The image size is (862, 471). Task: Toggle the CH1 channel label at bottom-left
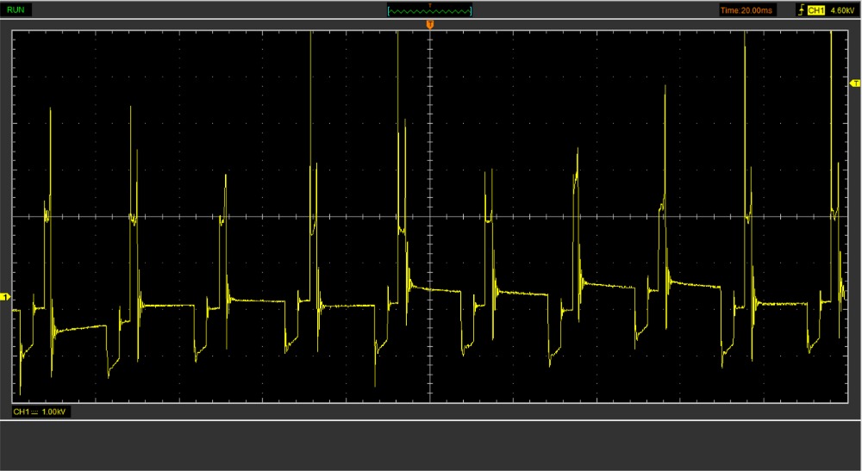click(22, 412)
